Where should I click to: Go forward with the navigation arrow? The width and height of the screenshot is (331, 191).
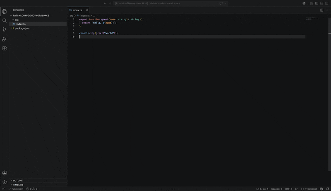coord(110,3)
